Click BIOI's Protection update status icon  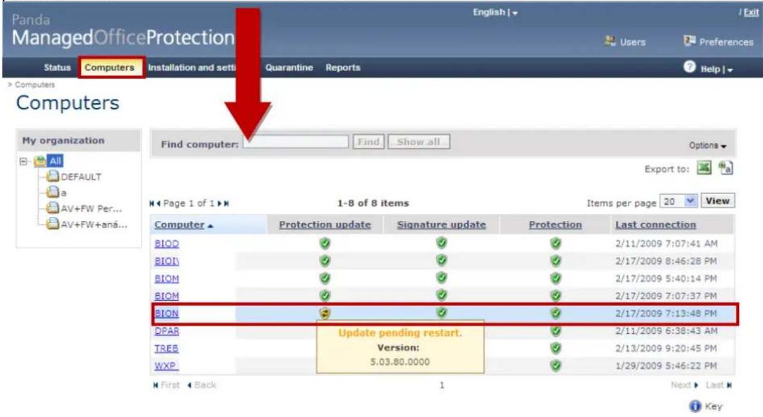point(325,262)
